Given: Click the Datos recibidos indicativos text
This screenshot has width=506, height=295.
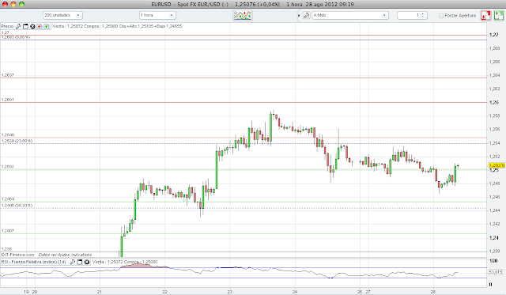Looking at the screenshot, I should click(x=65, y=255).
